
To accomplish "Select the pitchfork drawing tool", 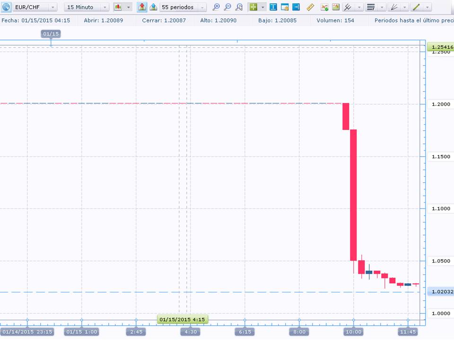I will [348, 7].
